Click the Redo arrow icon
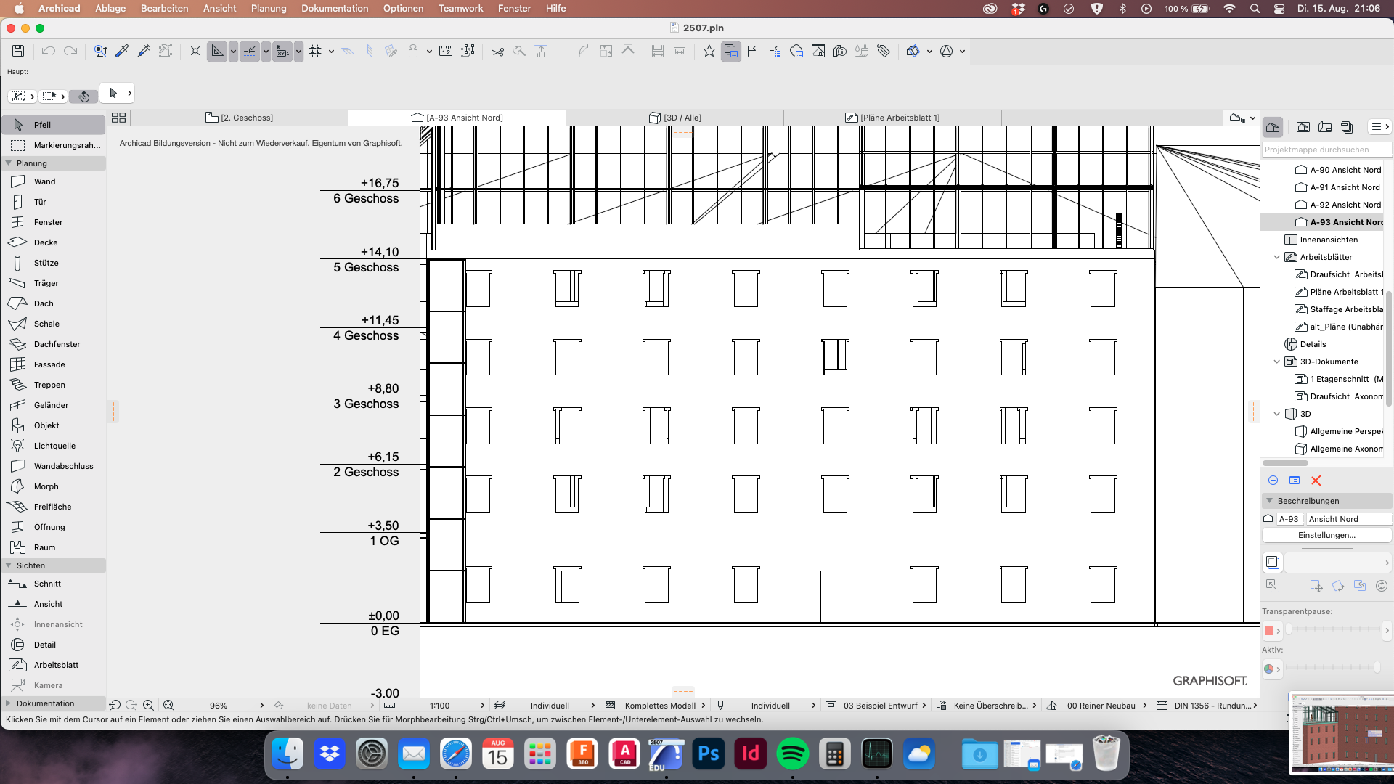 [70, 51]
